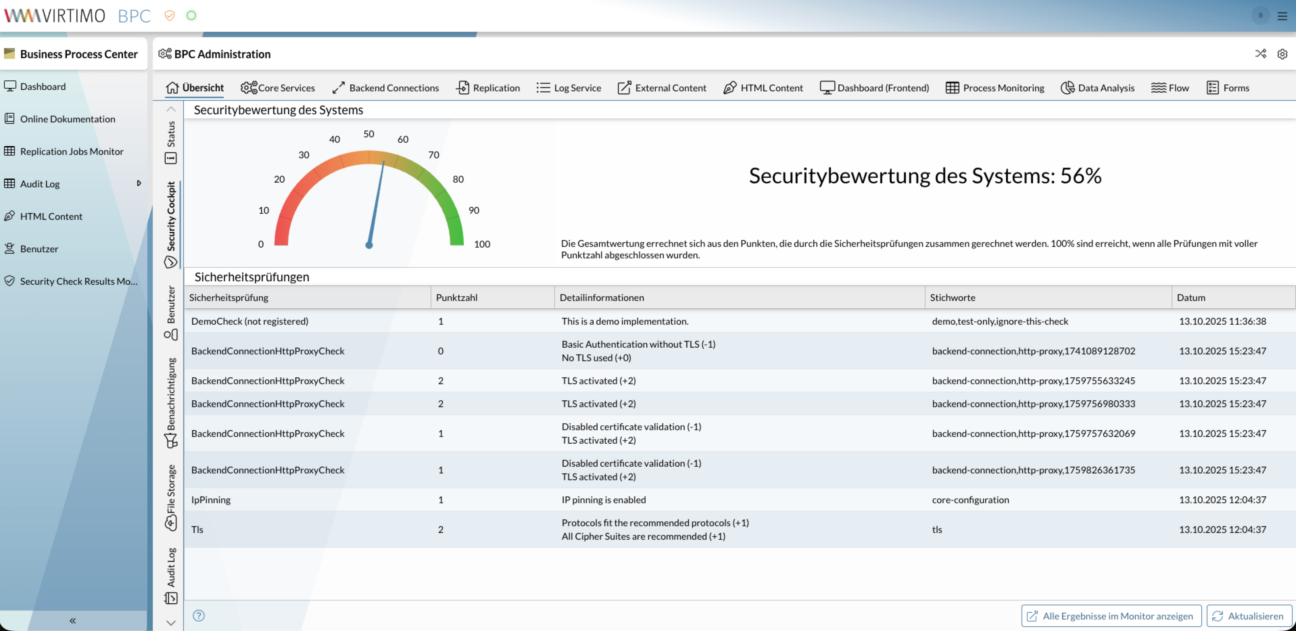Expand the Audit Log sidebar submenu
Image resolution: width=1296 pixels, height=631 pixels.
[x=139, y=184]
